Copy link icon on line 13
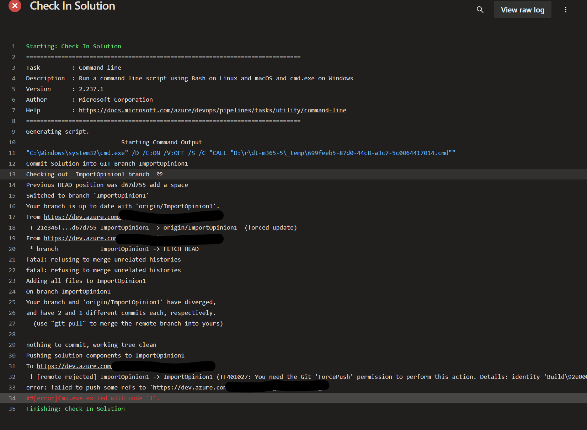 click(160, 174)
